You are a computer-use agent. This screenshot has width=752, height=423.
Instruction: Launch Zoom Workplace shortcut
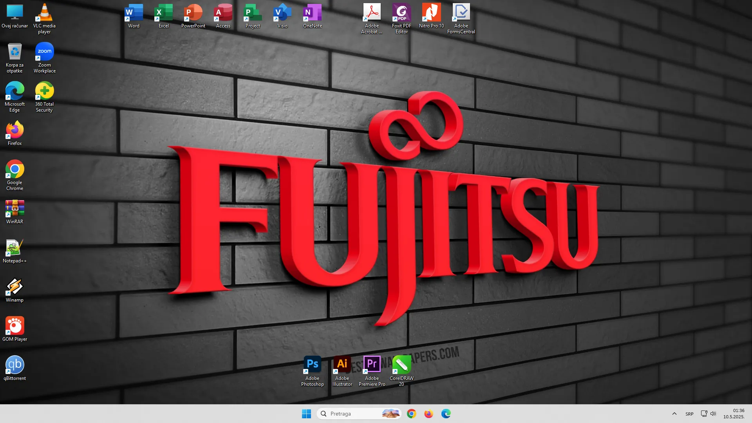44,58
